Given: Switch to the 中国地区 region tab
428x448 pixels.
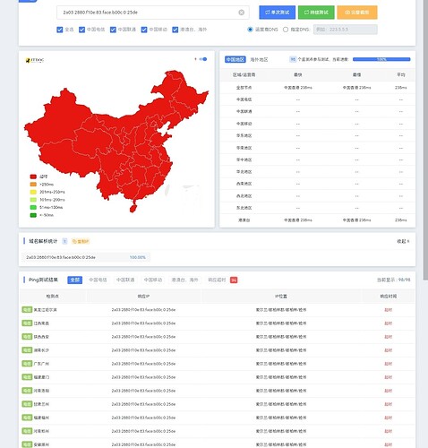Looking at the screenshot, I should (x=235, y=59).
